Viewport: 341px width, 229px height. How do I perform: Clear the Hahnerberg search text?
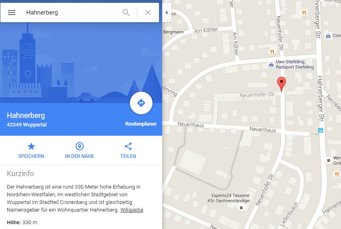(148, 13)
